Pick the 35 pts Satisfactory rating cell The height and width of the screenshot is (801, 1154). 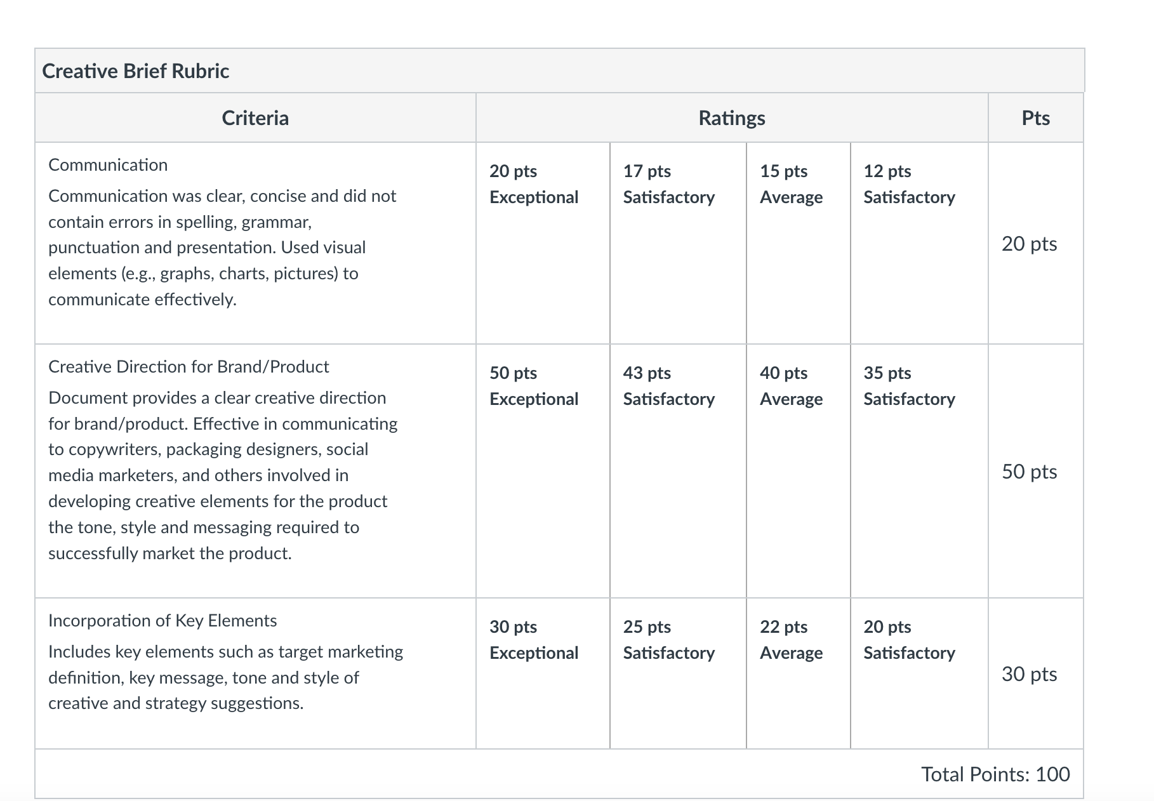pos(919,471)
